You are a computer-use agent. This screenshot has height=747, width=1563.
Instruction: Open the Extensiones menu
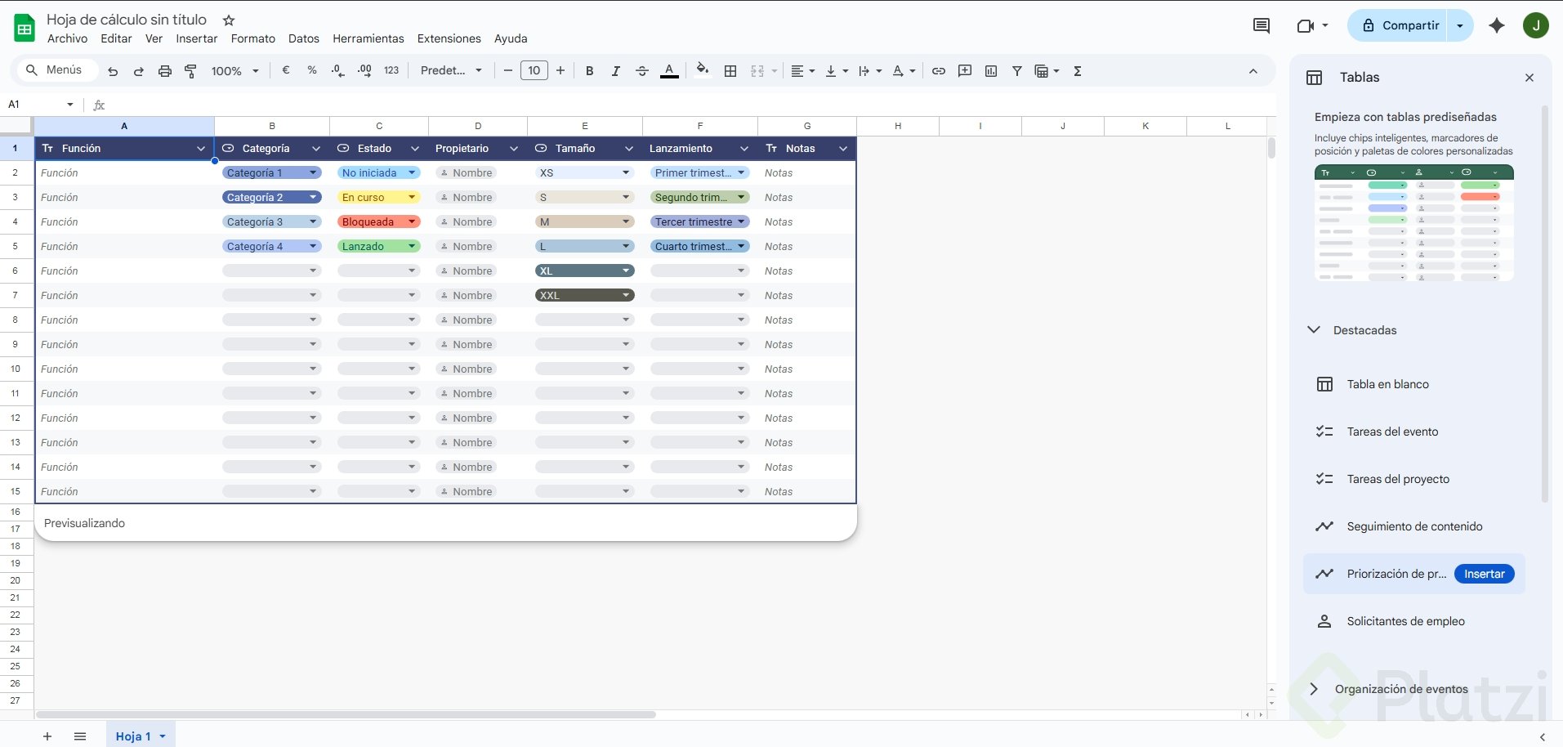(x=449, y=38)
